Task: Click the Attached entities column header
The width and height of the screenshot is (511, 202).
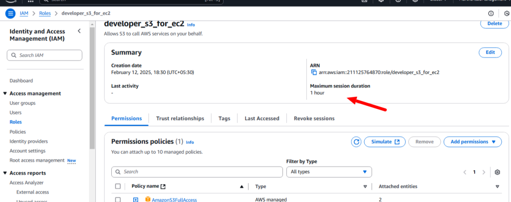Action: pos(398,187)
